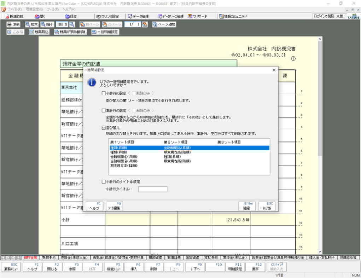Switch to the 売掛金(未収入金) tab
This screenshot has width=361, height=278.
pyautogui.click(x=74, y=257)
